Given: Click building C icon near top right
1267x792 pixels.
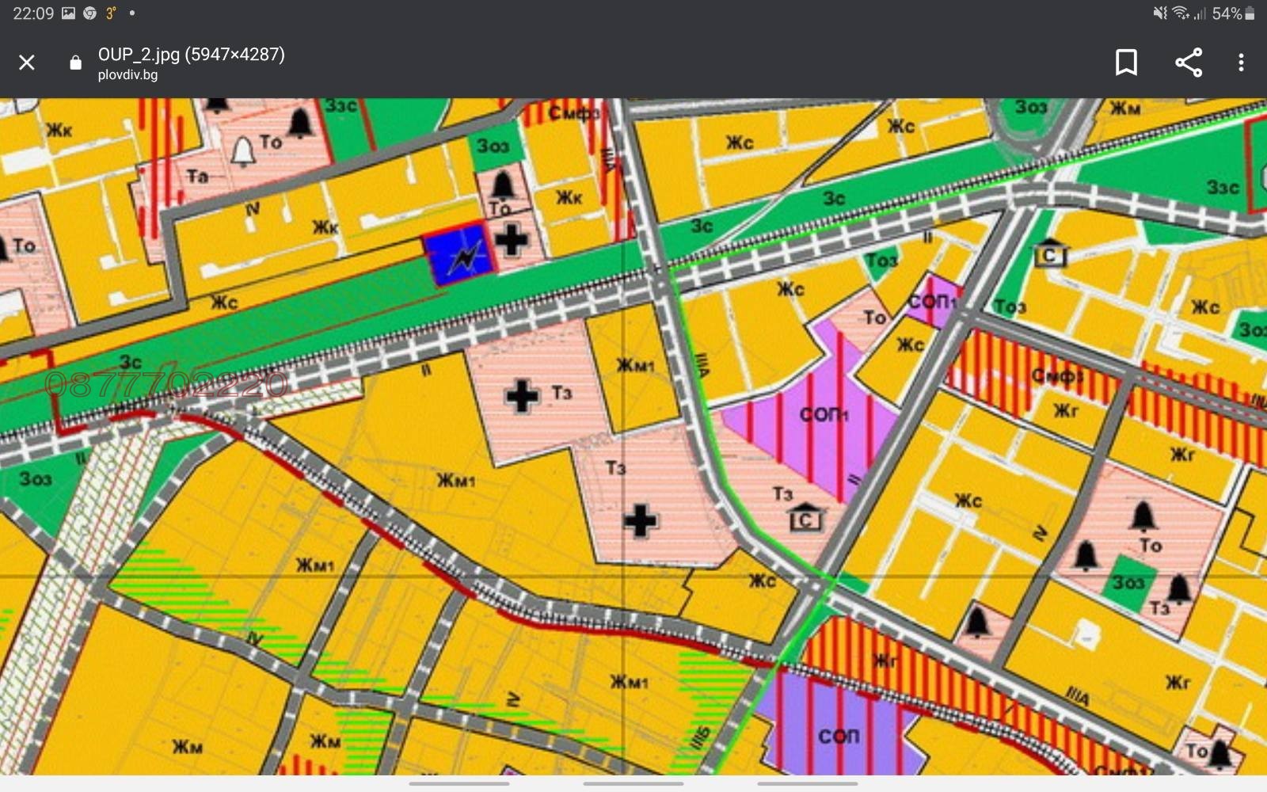Looking at the screenshot, I should click(1050, 253).
